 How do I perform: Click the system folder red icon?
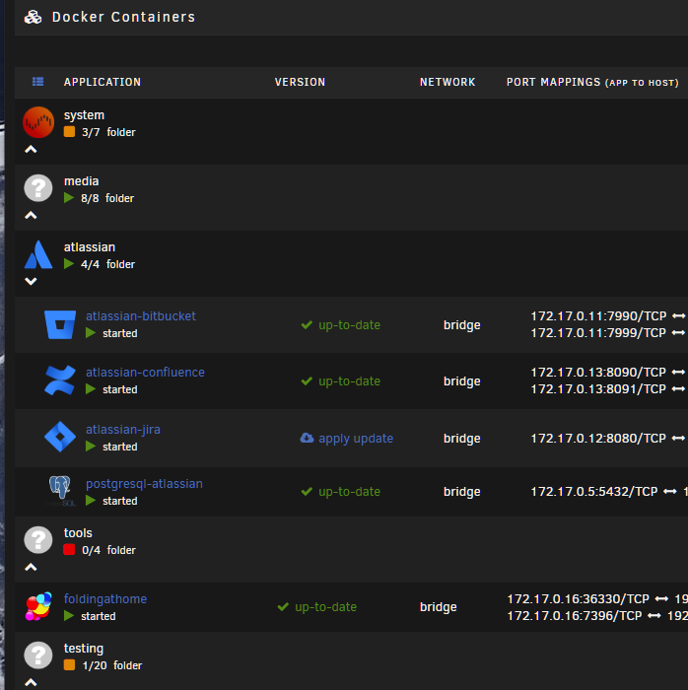[38, 122]
